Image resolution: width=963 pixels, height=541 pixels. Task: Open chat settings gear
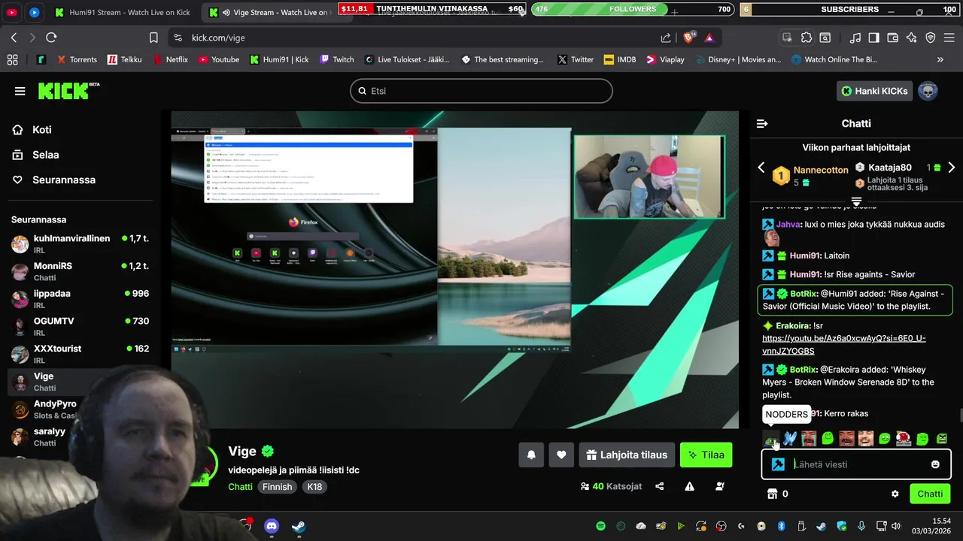895,494
